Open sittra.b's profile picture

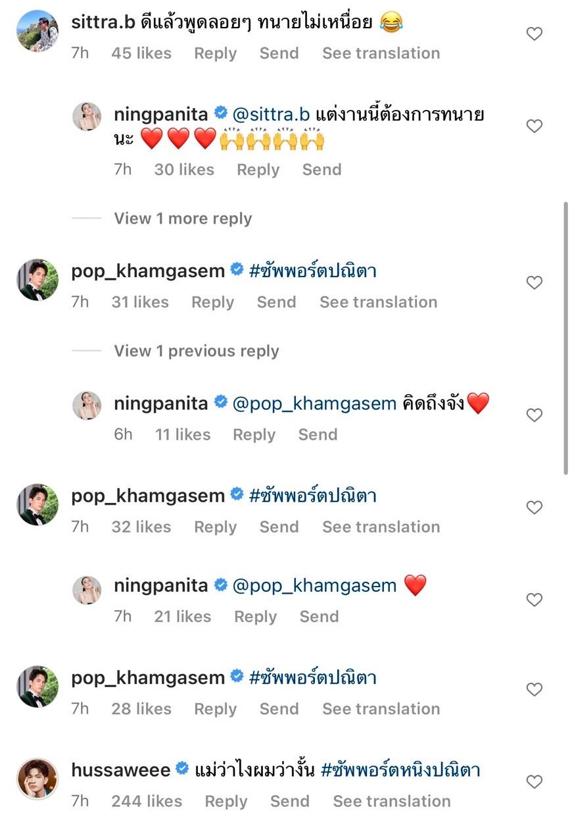click(37, 30)
